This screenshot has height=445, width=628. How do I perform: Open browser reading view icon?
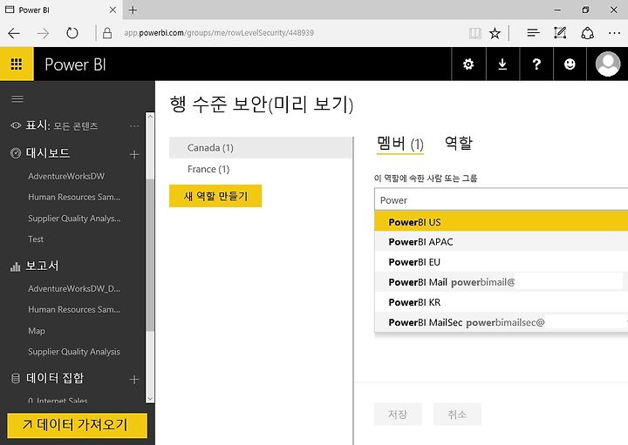pos(475,33)
